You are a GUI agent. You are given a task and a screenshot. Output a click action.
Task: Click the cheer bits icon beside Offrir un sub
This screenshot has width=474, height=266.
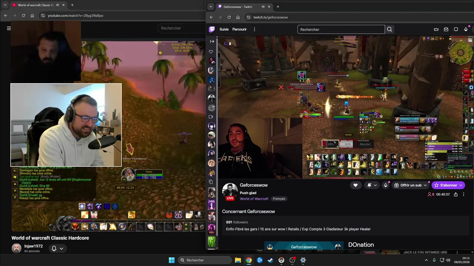click(x=385, y=185)
